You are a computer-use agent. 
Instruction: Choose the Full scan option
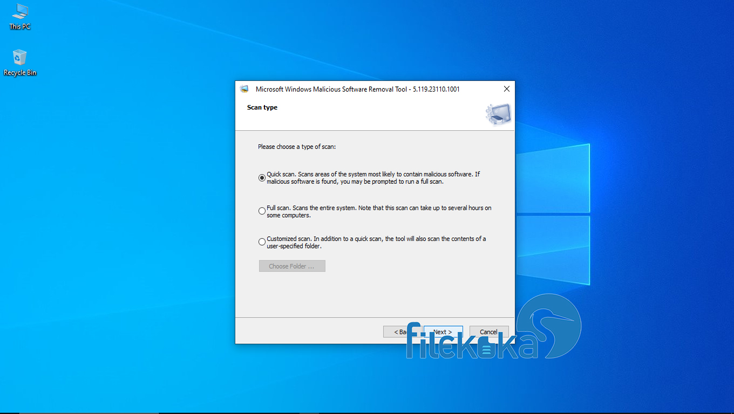click(262, 211)
